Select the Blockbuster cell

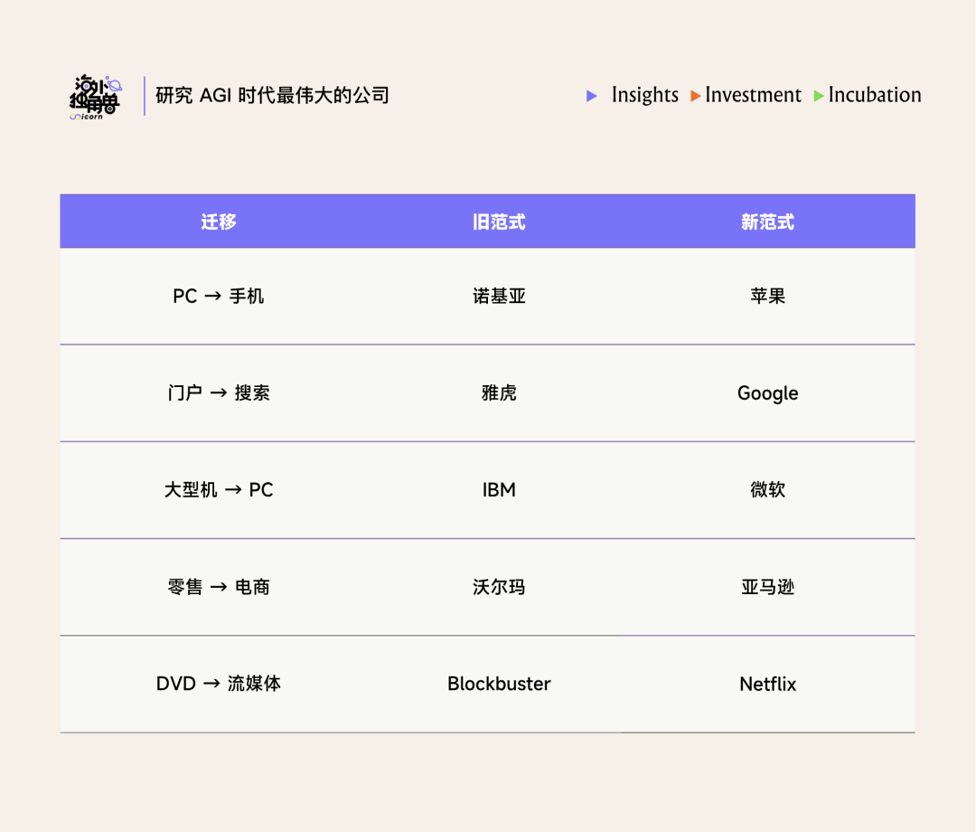tap(499, 684)
